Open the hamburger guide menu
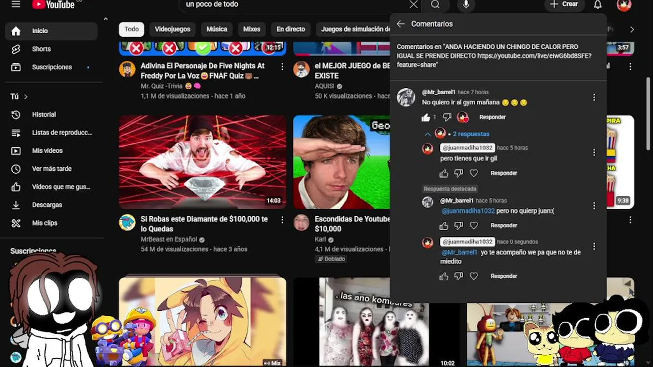653x367 pixels. click(x=16, y=4)
